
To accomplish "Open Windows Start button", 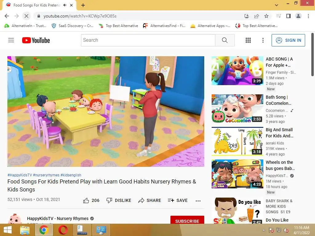I will [x=8, y=230].
